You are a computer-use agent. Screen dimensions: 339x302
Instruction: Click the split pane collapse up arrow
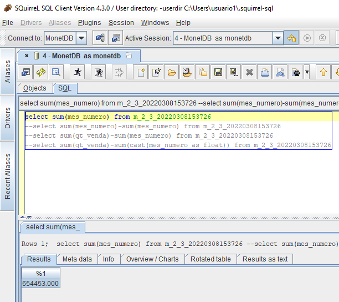(x=23, y=217)
